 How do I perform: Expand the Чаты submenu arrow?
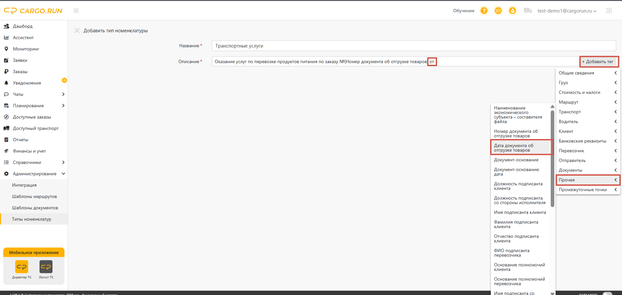point(63,94)
